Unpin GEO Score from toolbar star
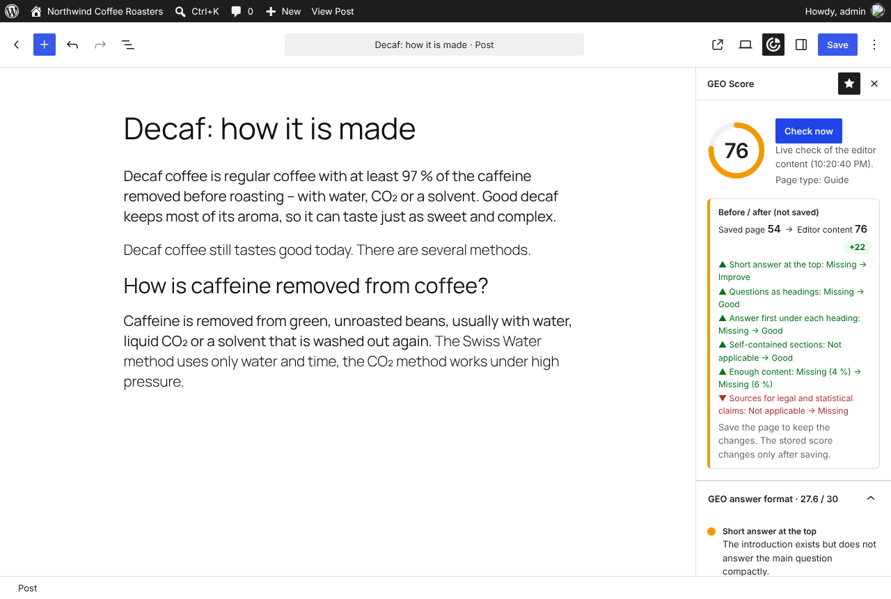The image size is (891, 599). click(x=849, y=84)
